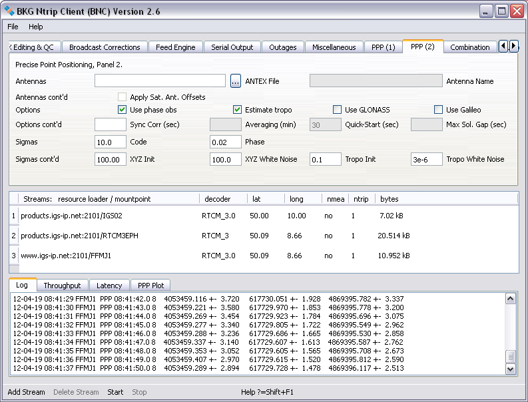The image size is (528, 402).
Task: Toggle the Estimate tropo checkbox
Action: pyautogui.click(x=237, y=110)
